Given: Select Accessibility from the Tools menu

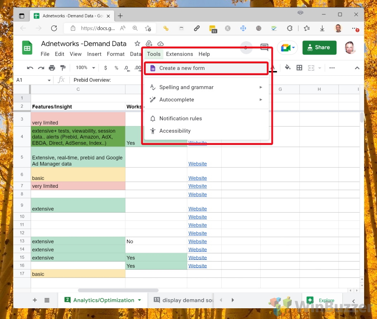Looking at the screenshot, I should coord(206,131).
